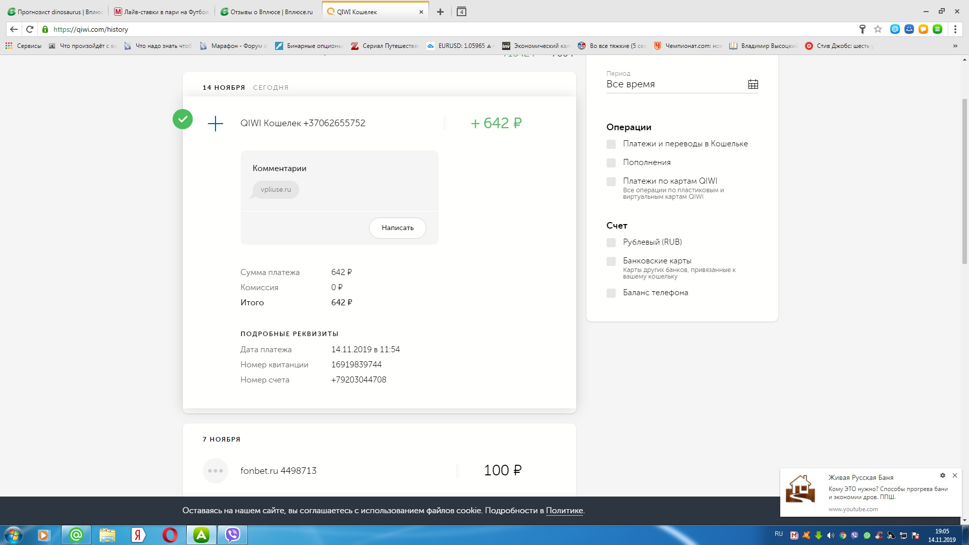Open Opera from the taskbar
969x545 pixels.
click(x=170, y=535)
